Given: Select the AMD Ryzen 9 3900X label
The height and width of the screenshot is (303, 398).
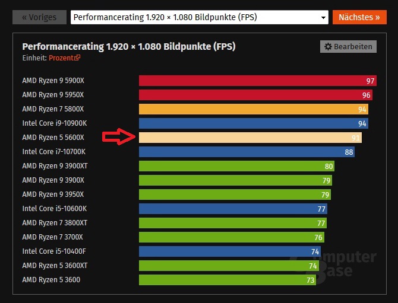Looking at the screenshot, I should tap(53, 180).
